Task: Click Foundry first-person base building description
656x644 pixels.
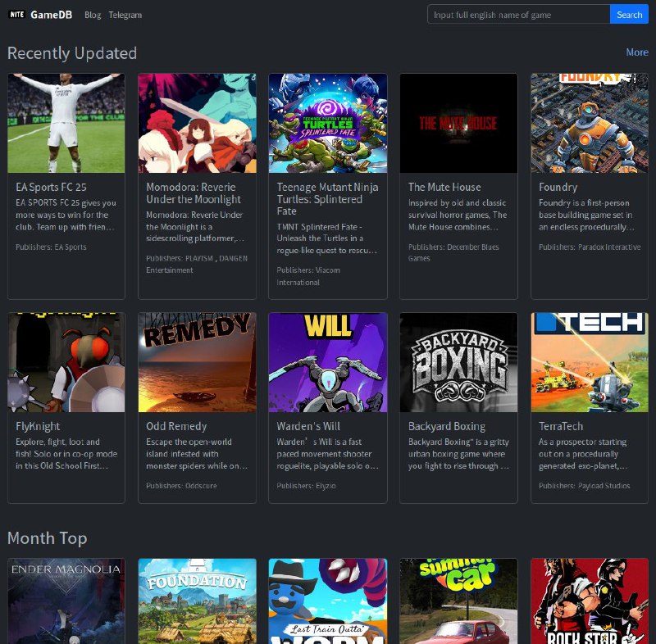Action: pyautogui.click(x=586, y=215)
